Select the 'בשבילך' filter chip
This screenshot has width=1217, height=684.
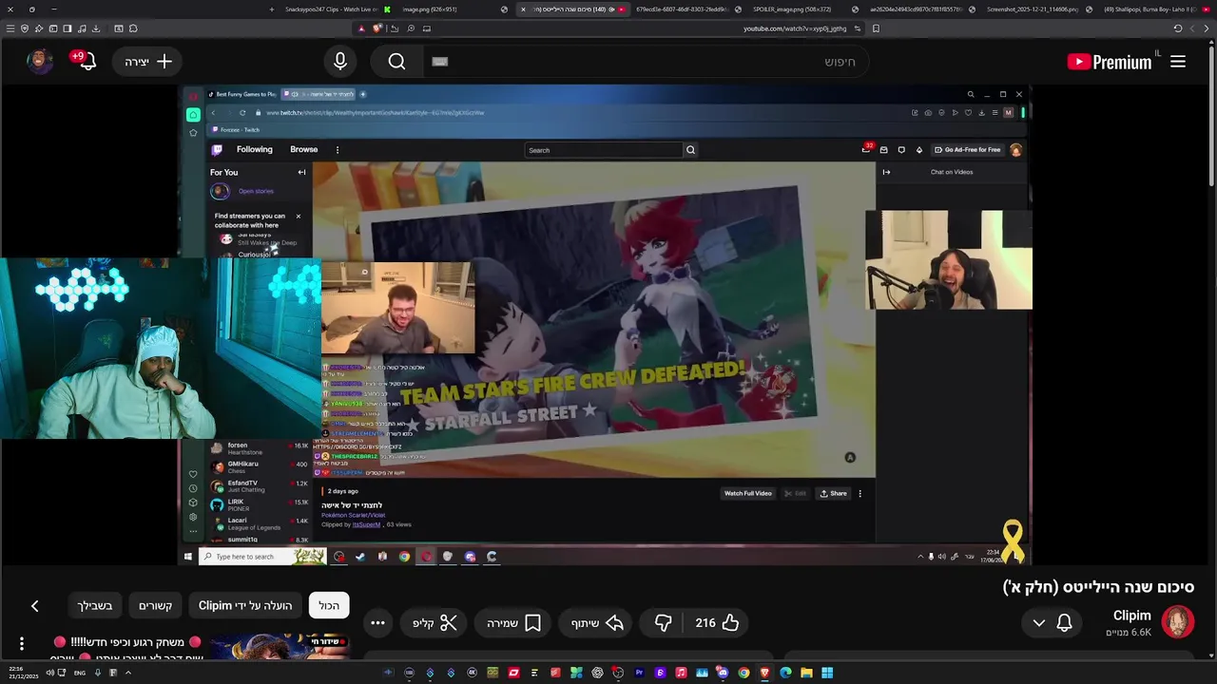(x=95, y=606)
